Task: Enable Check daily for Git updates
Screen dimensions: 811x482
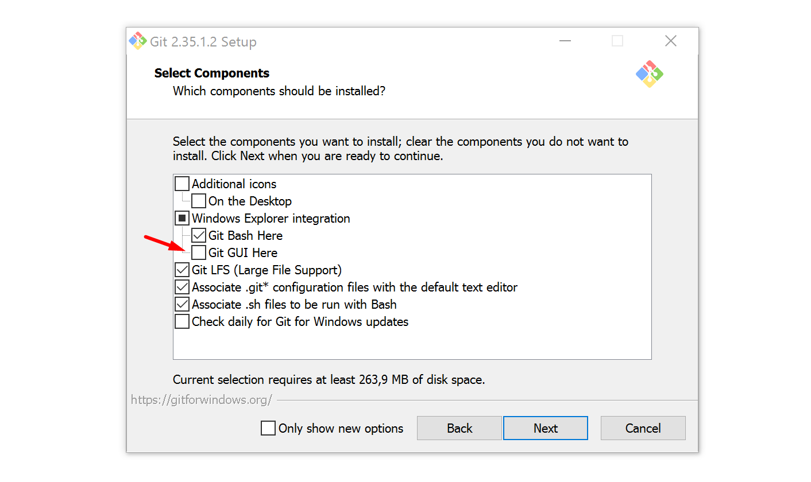Action: pos(182,322)
